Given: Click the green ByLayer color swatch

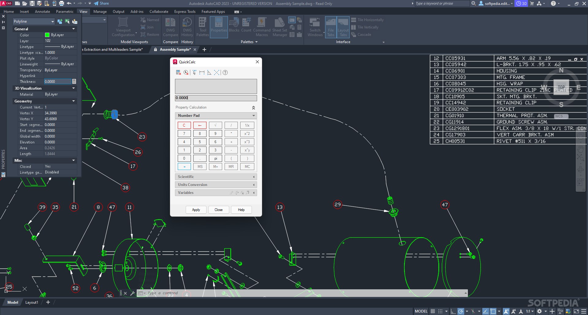Looking at the screenshot, I should click(x=47, y=35).
